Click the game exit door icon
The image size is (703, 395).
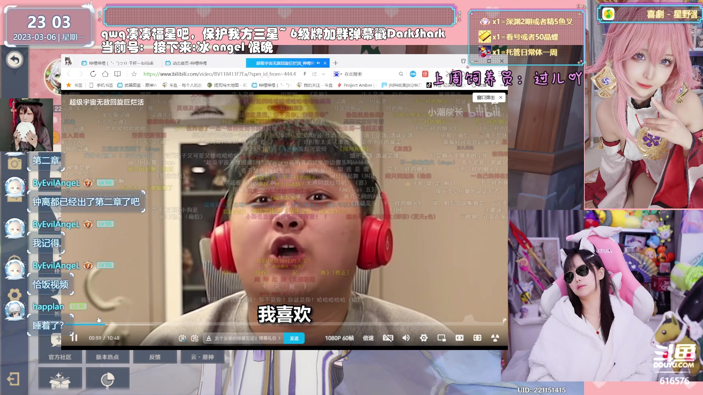(x=13, y=379)
